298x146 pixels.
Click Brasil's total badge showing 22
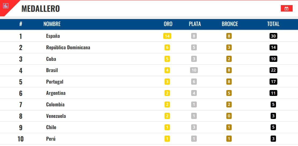(273, 70)
